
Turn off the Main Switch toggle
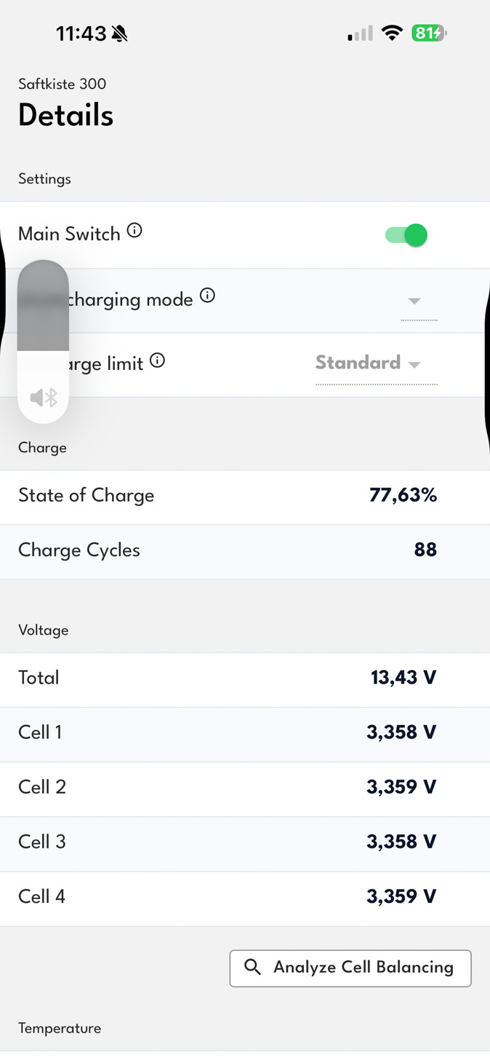pyautogui.click(x=406, y=235)
